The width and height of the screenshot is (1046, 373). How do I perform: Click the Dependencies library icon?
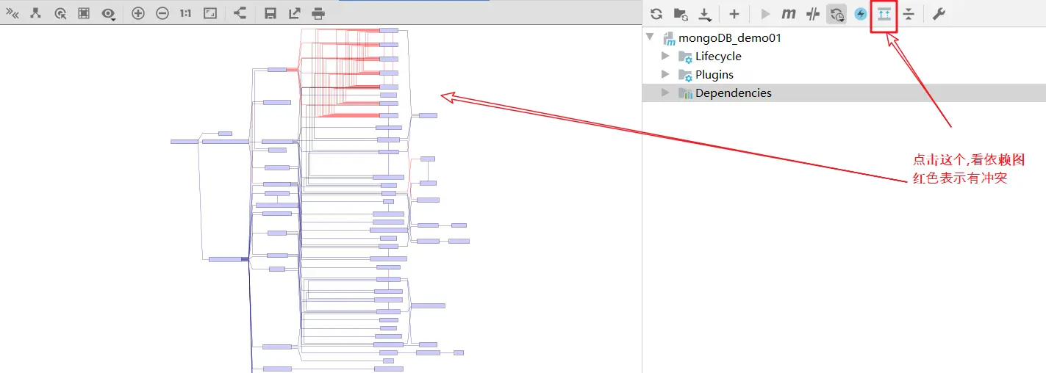[685, 93]
